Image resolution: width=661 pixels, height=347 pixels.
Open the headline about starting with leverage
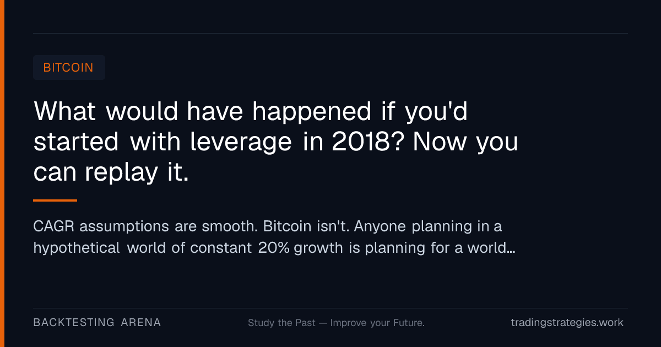point(276,142)
